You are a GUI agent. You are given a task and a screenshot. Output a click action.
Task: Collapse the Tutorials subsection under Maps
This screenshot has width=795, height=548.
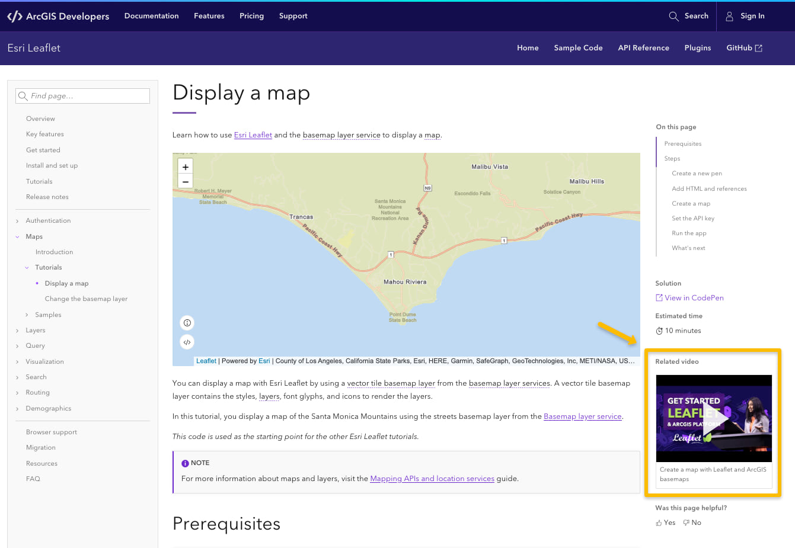pos(27,268)
